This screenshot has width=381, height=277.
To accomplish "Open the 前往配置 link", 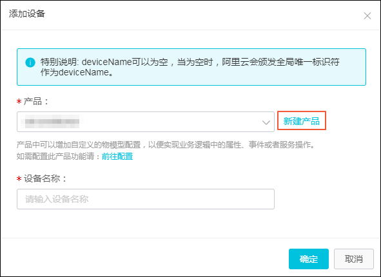I will click(117, 157).
